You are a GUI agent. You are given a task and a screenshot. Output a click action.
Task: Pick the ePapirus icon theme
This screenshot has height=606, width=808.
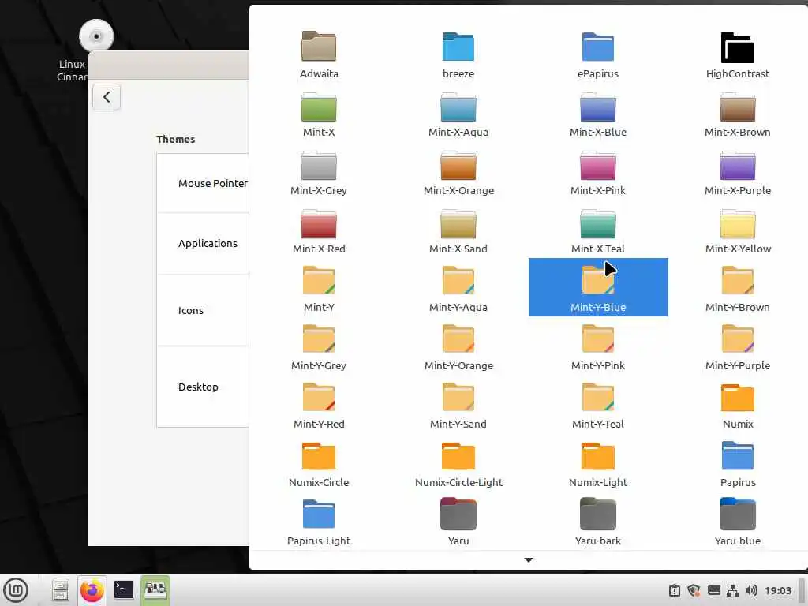click(x=598, y=54)
